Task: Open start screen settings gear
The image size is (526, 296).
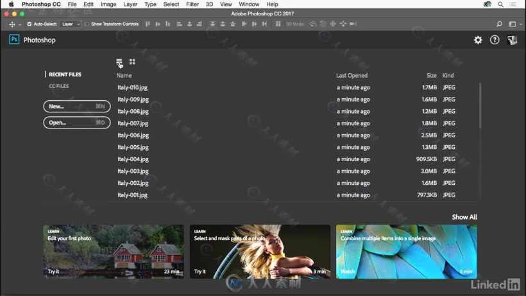Action: coord(478,40)
